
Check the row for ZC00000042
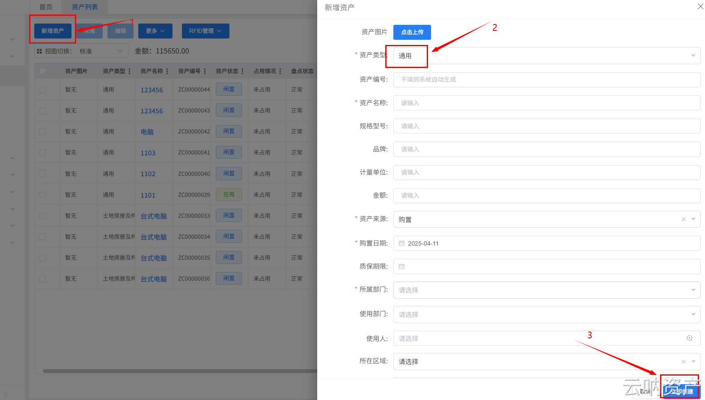(42, 131)
